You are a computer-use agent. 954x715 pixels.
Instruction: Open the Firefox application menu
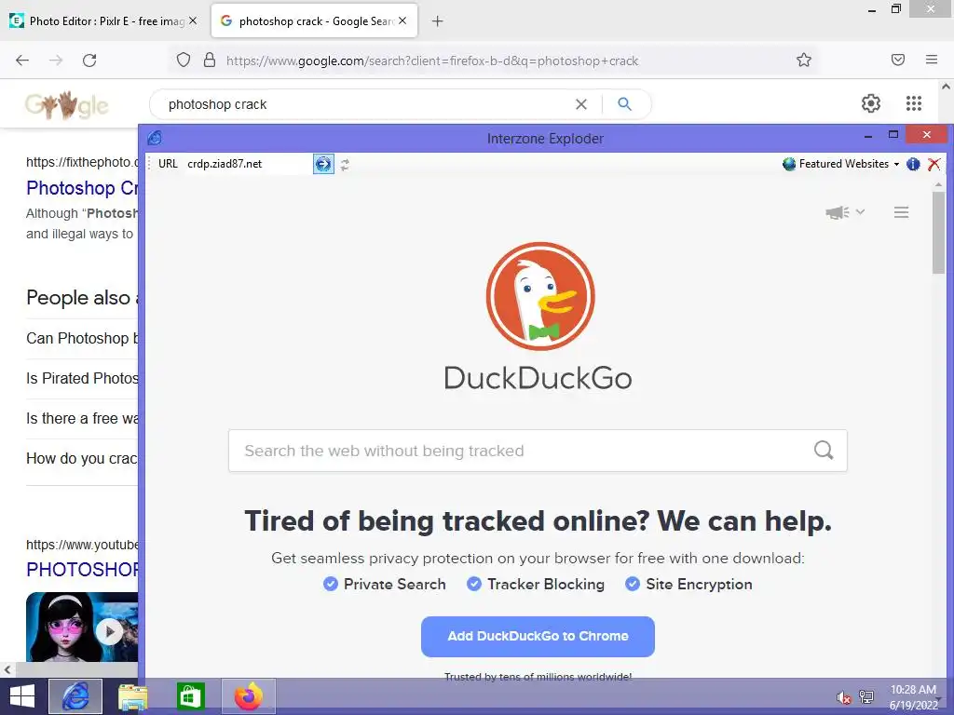pyautogui.click(x=932, y=61)
